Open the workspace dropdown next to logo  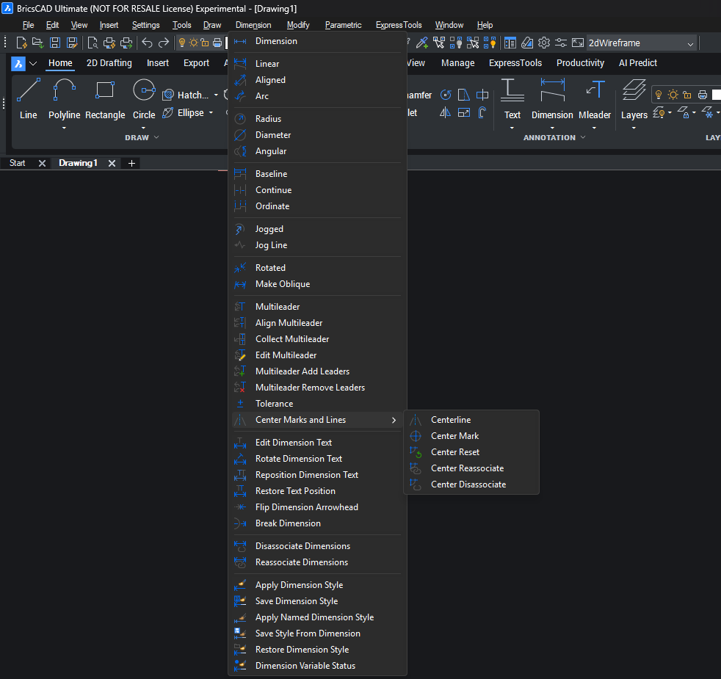33,63
